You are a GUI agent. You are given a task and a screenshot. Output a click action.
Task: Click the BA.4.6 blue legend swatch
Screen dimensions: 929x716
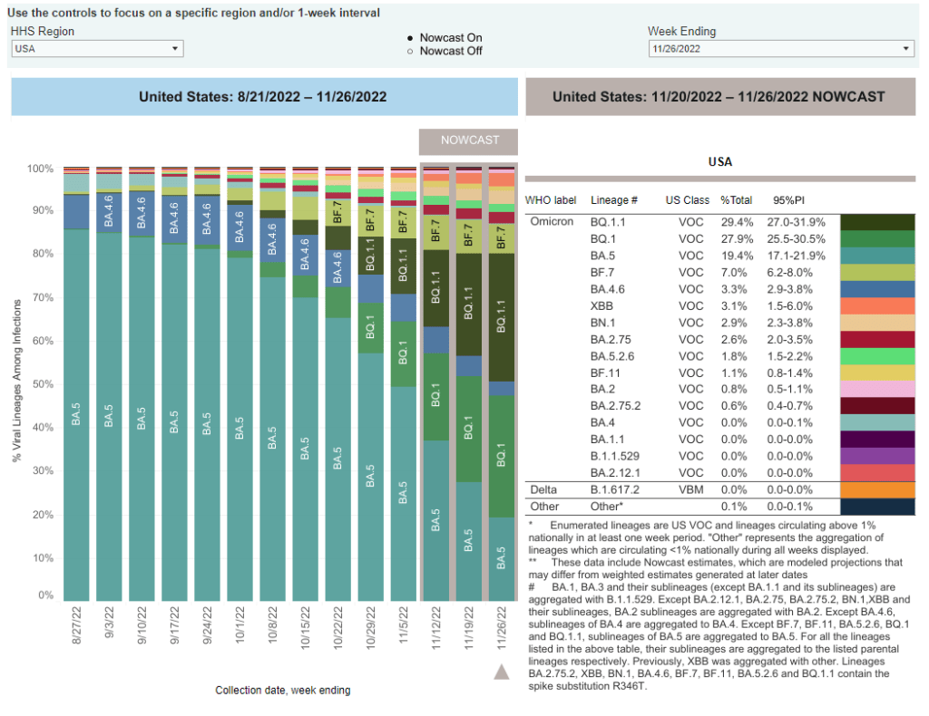coord(877,289)
